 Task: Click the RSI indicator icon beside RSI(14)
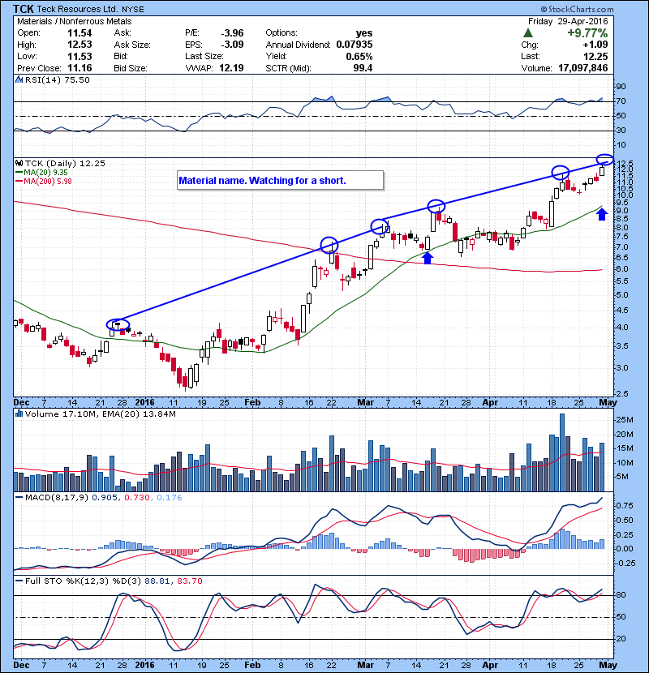coord(19,79)
